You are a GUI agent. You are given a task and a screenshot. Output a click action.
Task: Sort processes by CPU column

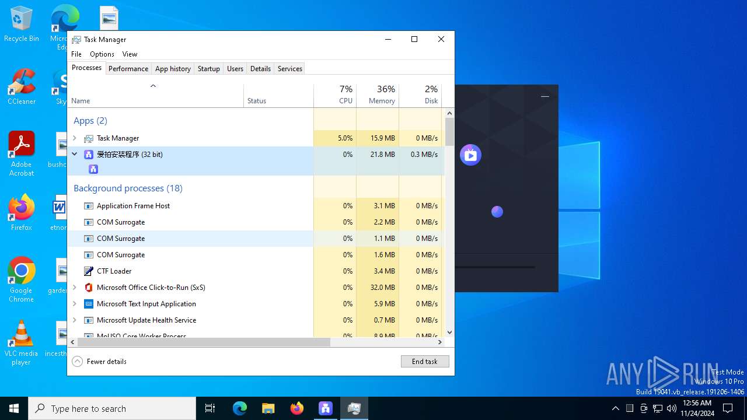[335, 96]
